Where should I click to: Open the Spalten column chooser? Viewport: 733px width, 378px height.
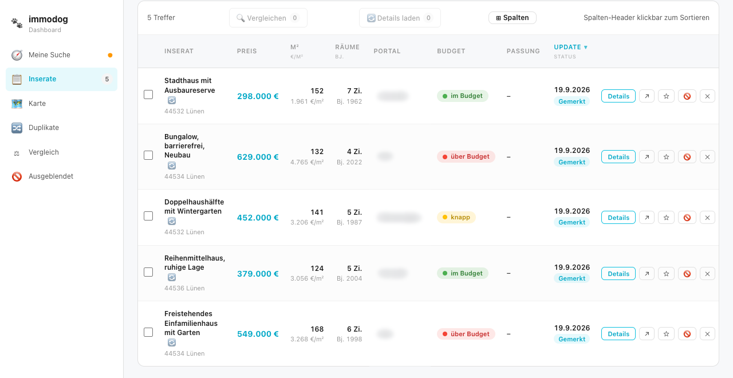click(x=513, y=18)
